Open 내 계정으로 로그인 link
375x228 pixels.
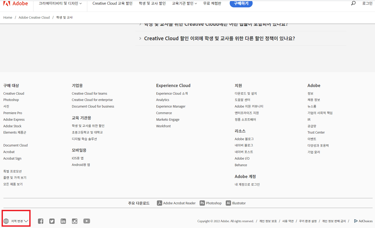click(247, 185)
